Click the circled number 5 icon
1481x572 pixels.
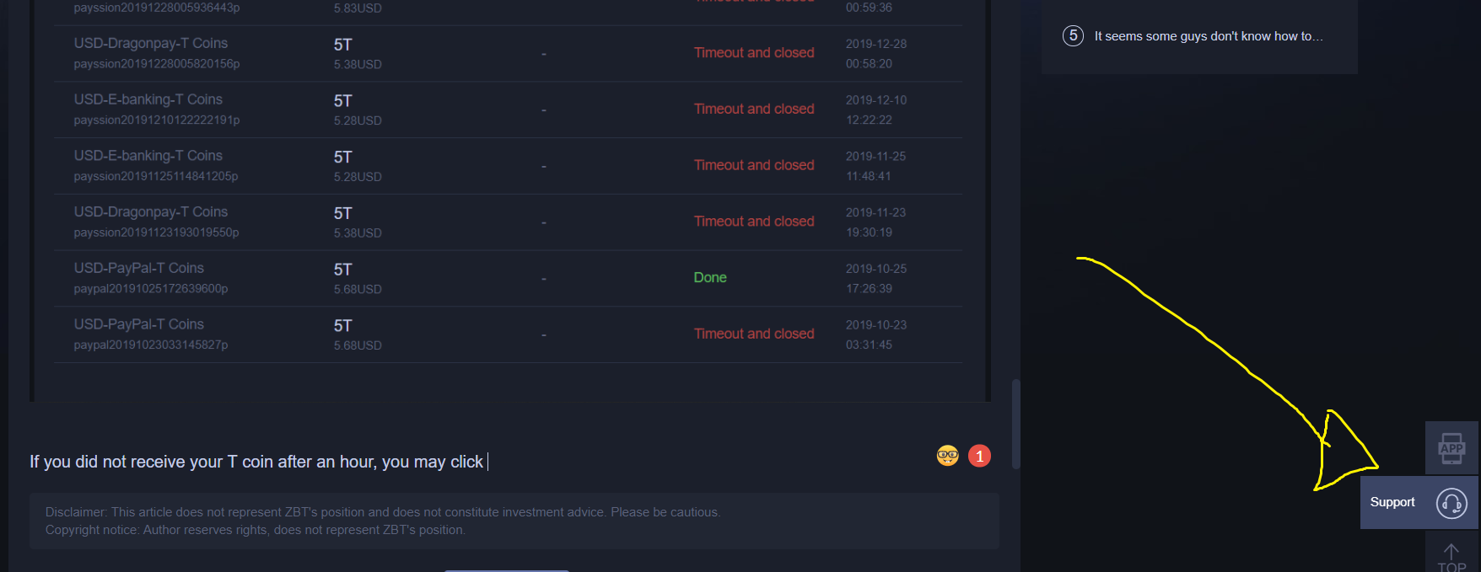pyautogui.click(x=1073, y=35)
